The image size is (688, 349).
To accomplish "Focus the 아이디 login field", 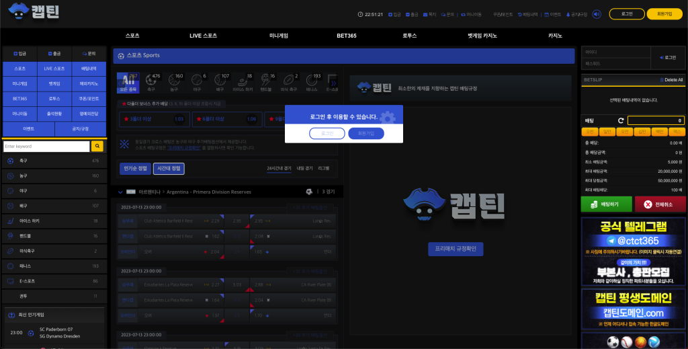I will 616,52.
